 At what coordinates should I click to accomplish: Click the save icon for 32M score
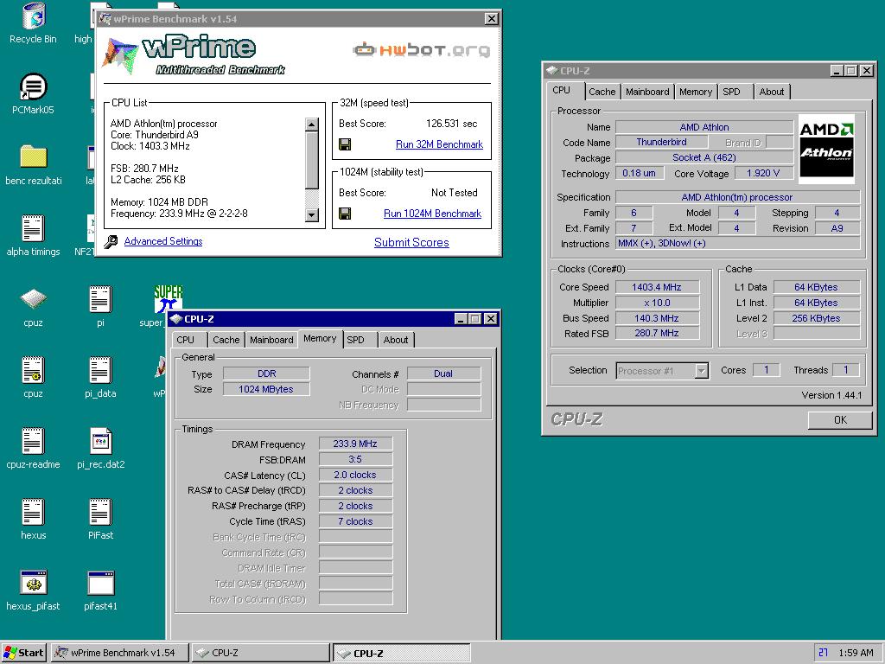pyautogui.click(x=345, y=144)
